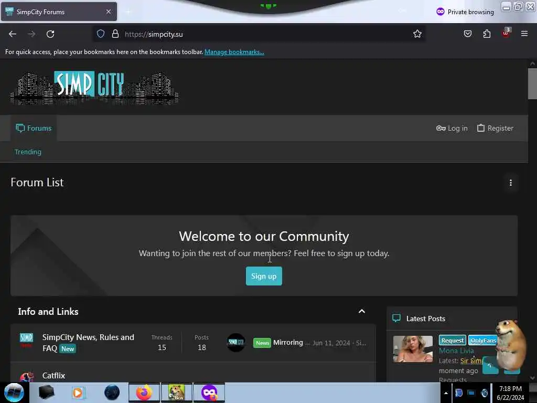Open the hamster Box taskbar icon
The height and width of the screenshot is (403, 537).
coord(177,393)
